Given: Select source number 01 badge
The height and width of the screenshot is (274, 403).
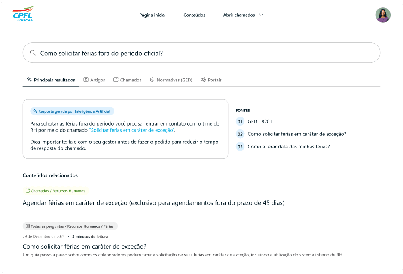Looking at the screenshot, I should tap(240, 122).
